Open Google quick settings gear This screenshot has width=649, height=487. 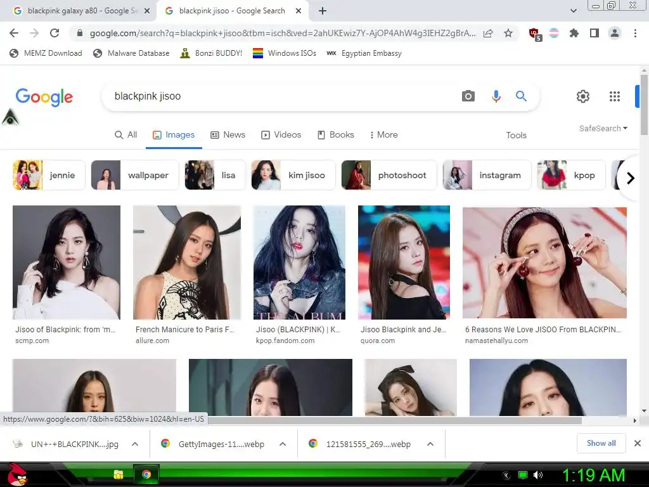(x=583, y=96)
